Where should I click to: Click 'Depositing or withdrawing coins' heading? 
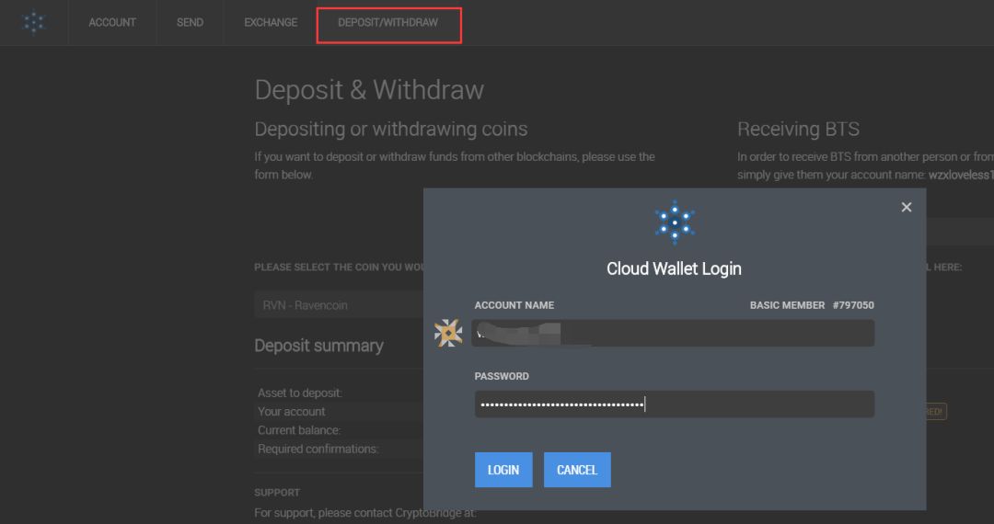[x=391, y=129]
